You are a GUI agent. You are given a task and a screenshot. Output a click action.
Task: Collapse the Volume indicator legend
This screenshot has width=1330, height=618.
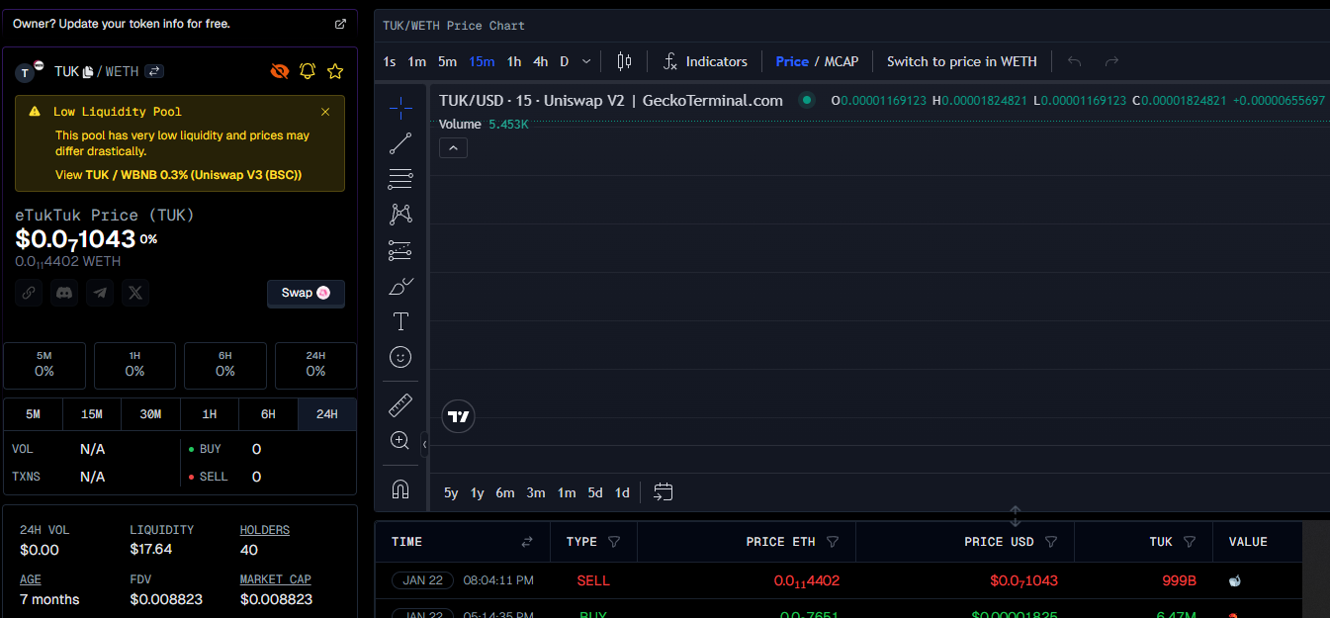453,148
